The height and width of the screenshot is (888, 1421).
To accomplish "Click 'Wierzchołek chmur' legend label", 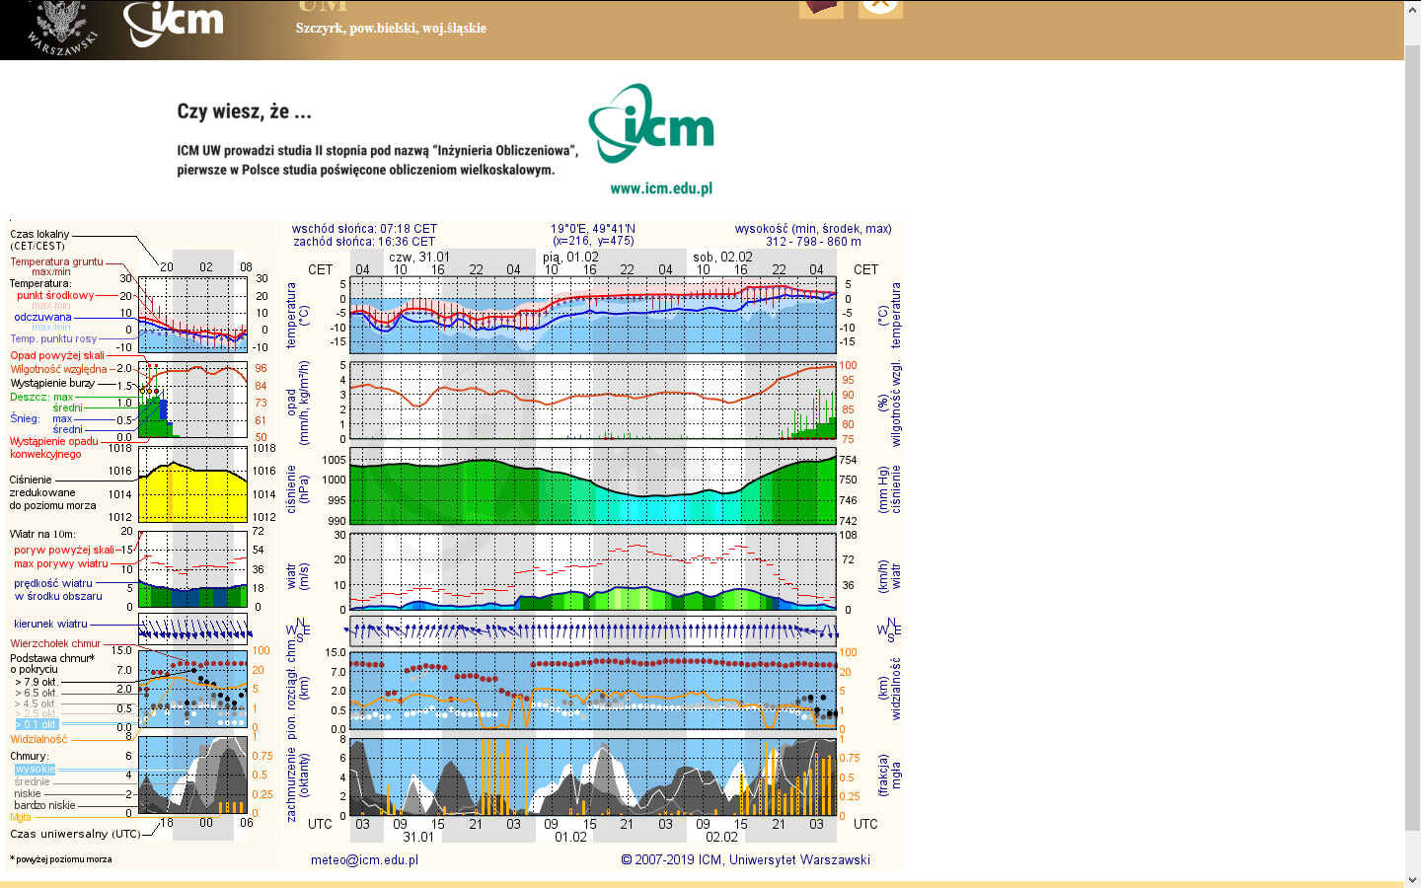I will pyautogui.click(x=55, y=643).
